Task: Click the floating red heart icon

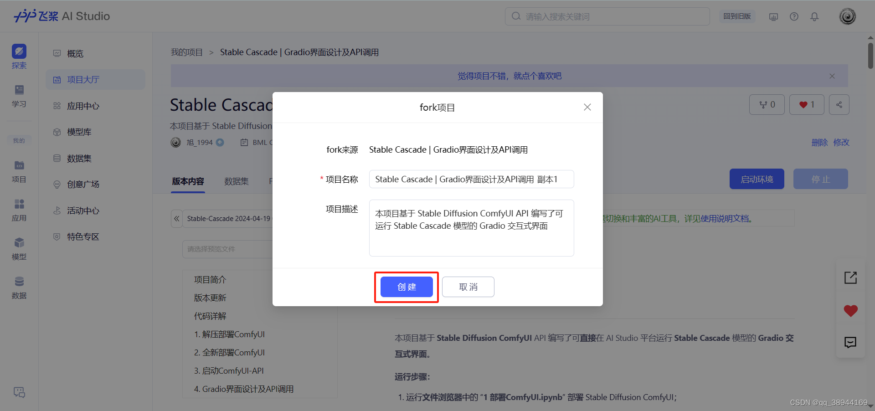Action: pyautogui.click(x=850, y=311)
